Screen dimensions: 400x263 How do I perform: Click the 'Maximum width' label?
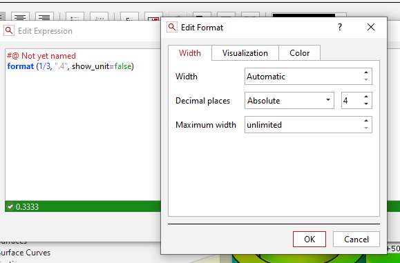(206, 125)
